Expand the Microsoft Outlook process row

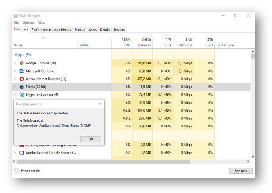click(x=15, y=71)
